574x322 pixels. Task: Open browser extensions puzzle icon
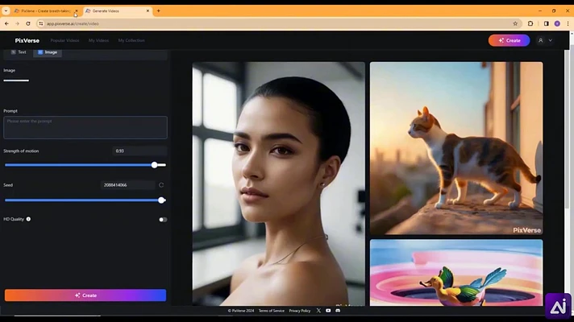(530, 23)
